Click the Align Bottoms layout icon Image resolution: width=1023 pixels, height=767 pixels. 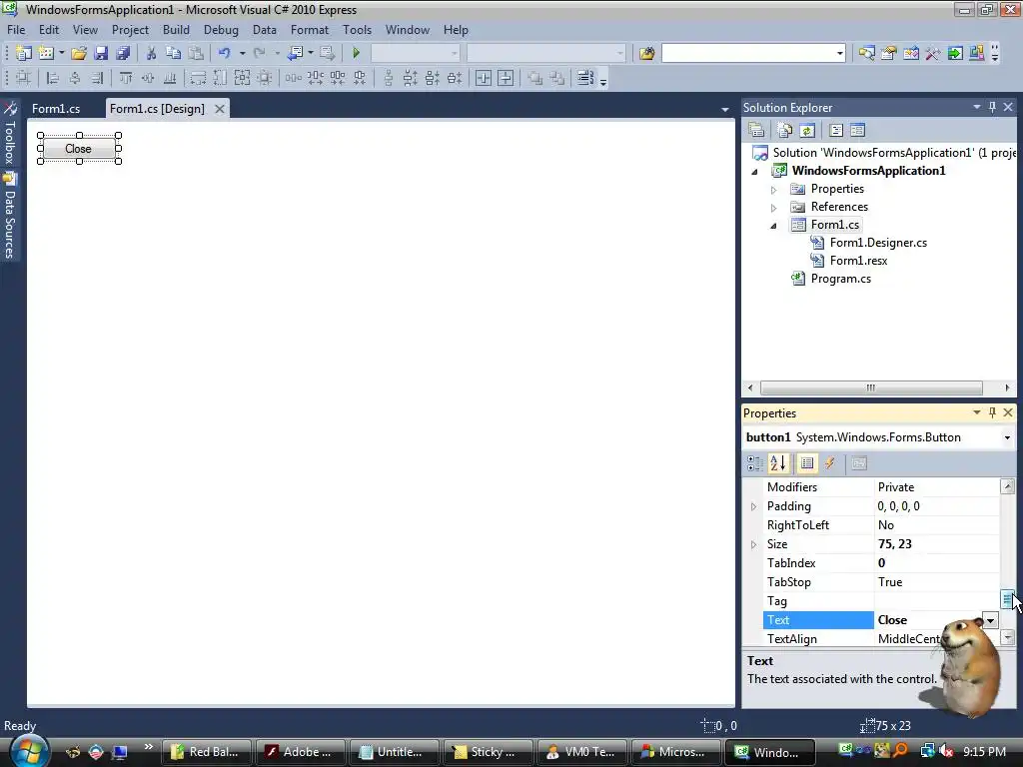[x=170, y=78]
